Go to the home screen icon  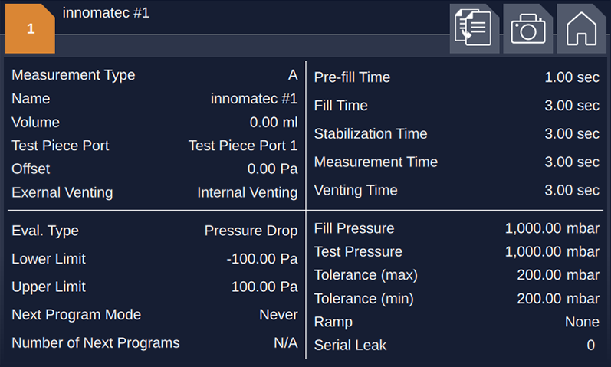[581, 28]
